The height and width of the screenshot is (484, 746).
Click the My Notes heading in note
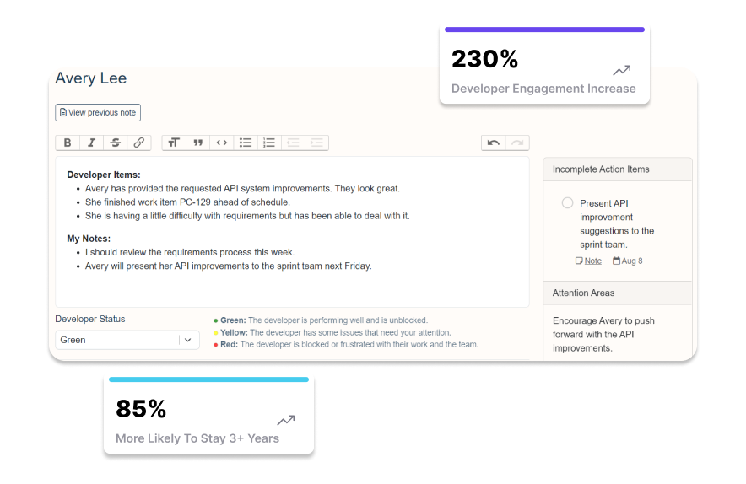pyautogui.click(x=89, y=238)
